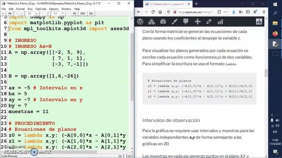Image resolution: width=282 pixels, height=158 pixels.
Task: Click the user avatar in admin bar
Action: click(259, 22)
